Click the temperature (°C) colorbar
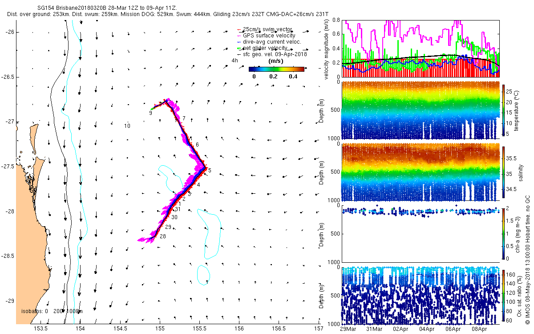The width and height of the screenshot is (534, 334). [x=504, y=110]
